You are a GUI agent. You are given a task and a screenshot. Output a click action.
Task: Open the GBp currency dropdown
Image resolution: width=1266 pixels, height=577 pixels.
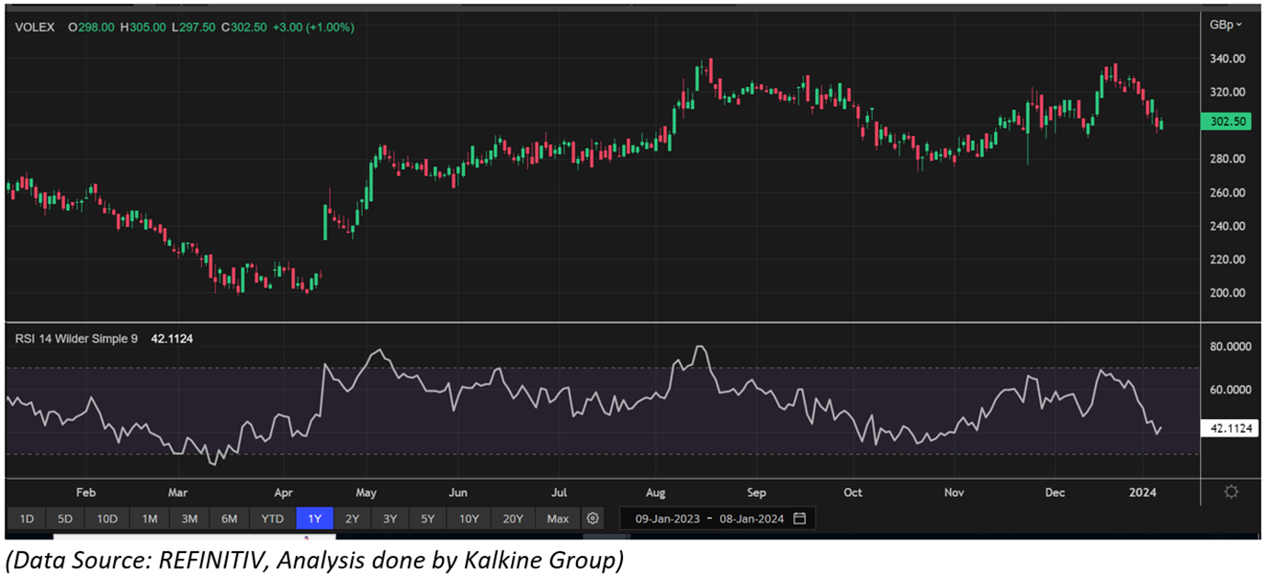click(x=1226, y=24)
